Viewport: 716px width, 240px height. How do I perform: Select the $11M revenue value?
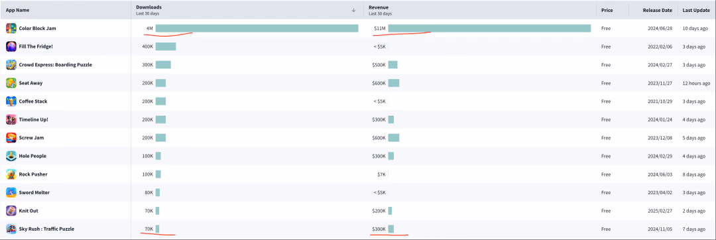379,29
